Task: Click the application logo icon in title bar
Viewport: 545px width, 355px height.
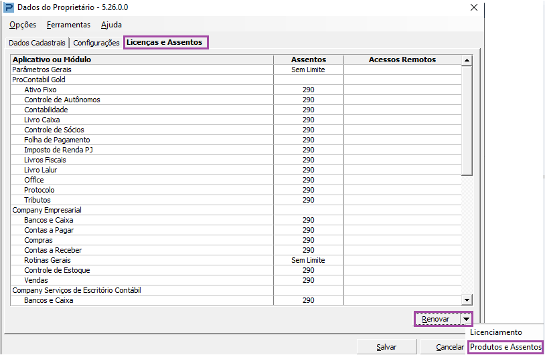Action: click(x=8, y=7)
